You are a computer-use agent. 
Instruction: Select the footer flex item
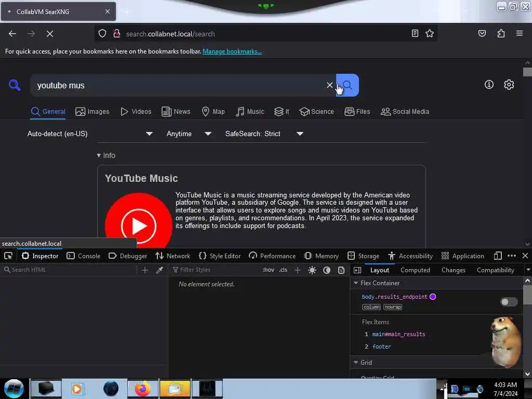[381, 347]
